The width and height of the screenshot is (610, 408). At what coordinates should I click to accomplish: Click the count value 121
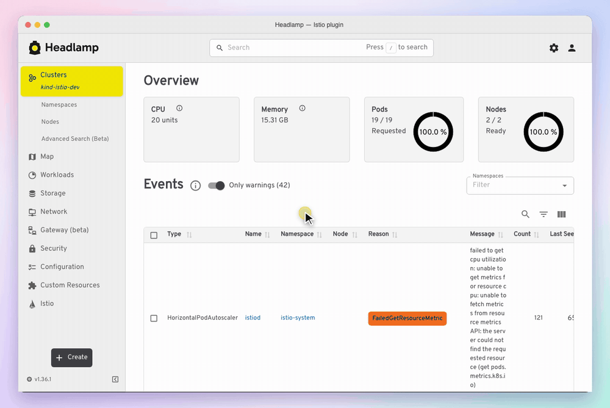[x=539, y=318]
